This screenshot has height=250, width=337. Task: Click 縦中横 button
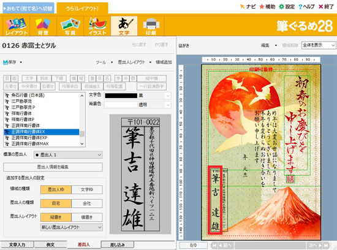[x=151, y=78]
